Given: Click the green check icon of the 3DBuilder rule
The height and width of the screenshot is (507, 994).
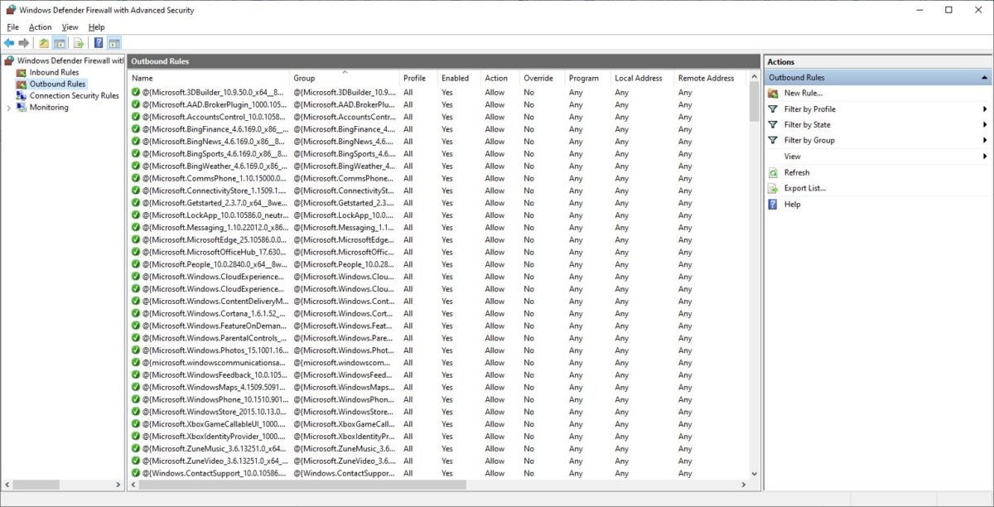Looking at the screenshot, I should [136, 92].
